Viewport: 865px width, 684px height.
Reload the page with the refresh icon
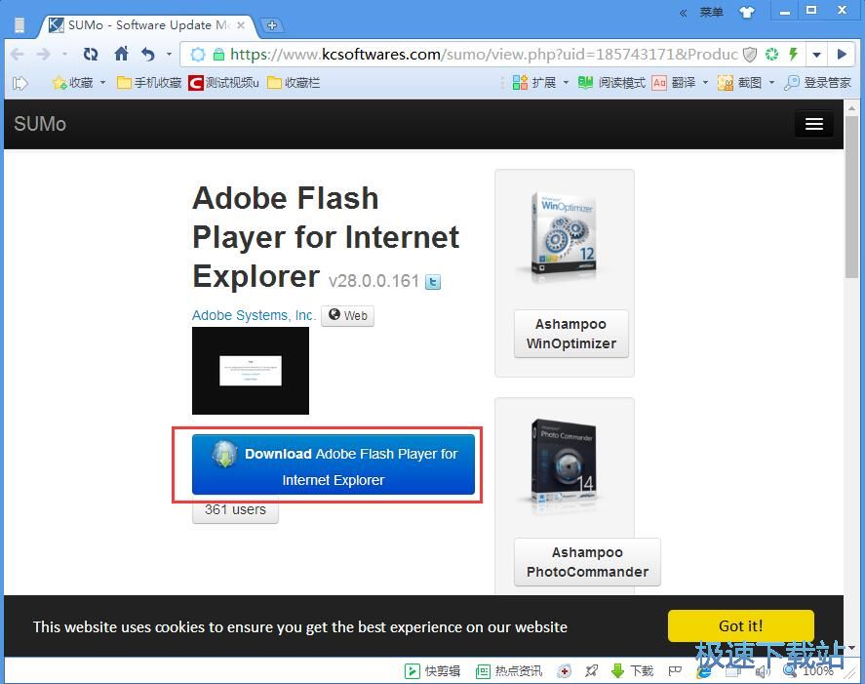click(x=91, y=54)
